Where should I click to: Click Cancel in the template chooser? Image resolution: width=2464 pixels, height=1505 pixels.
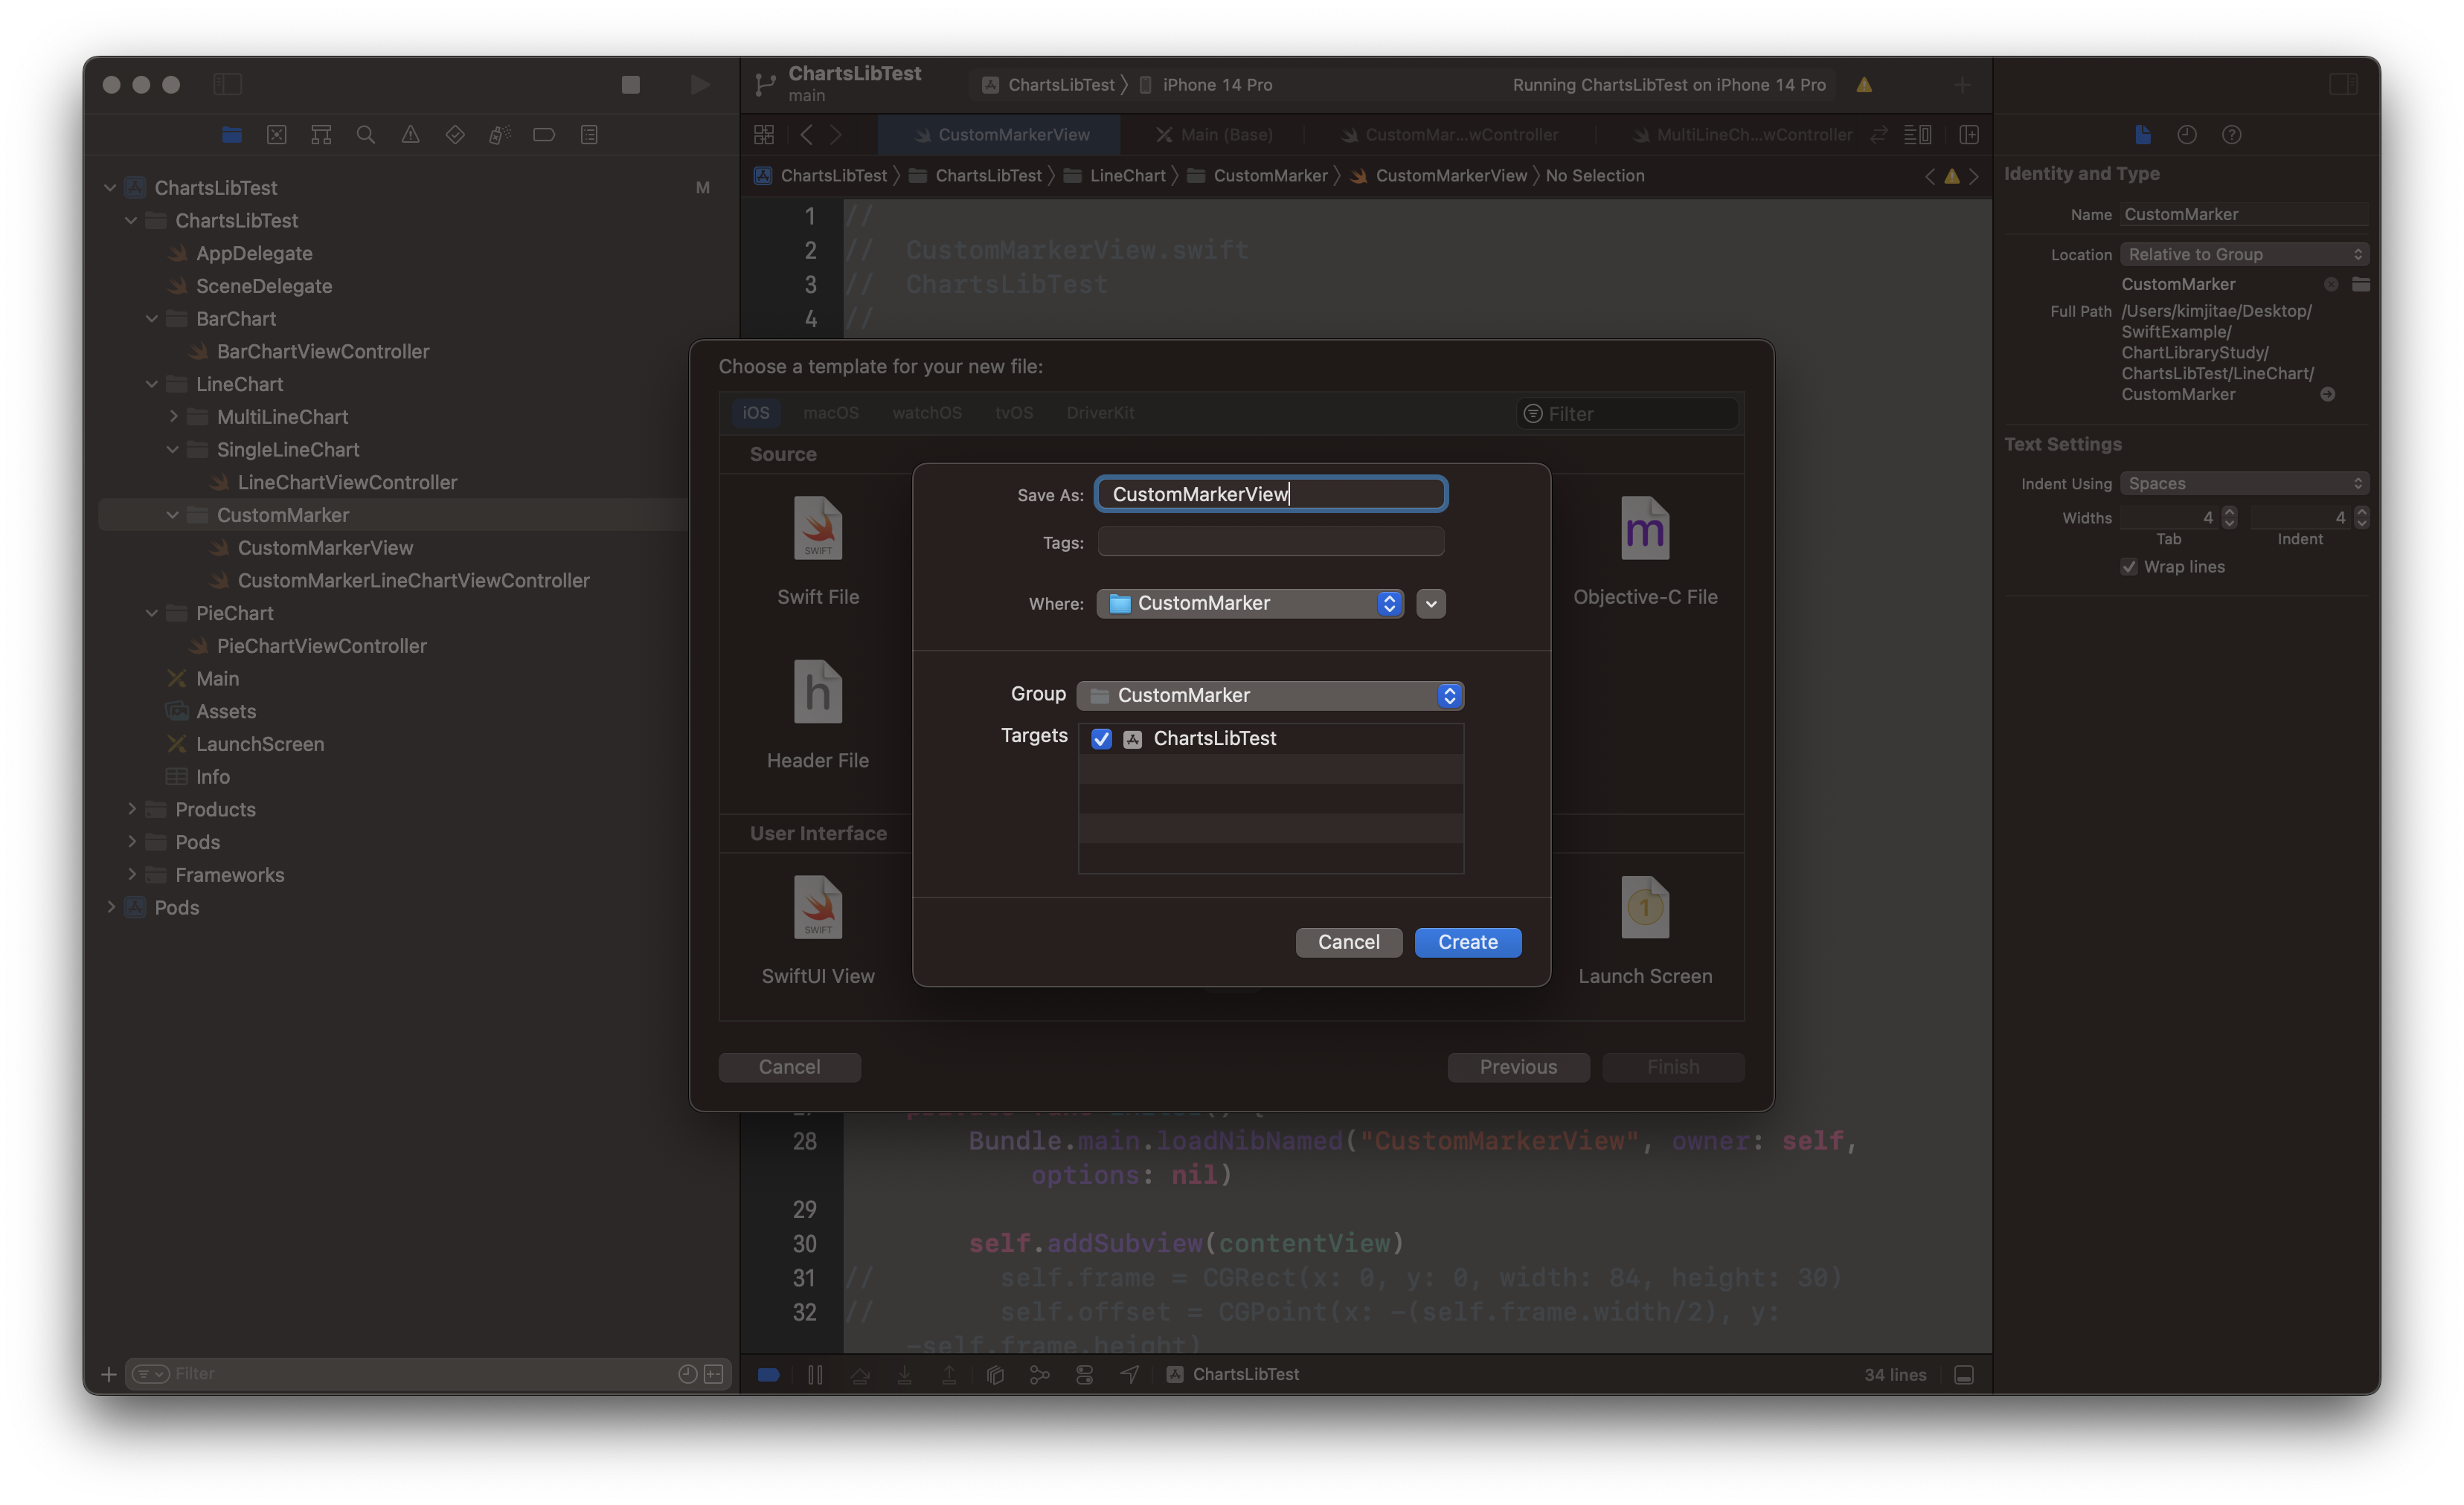789,1067
